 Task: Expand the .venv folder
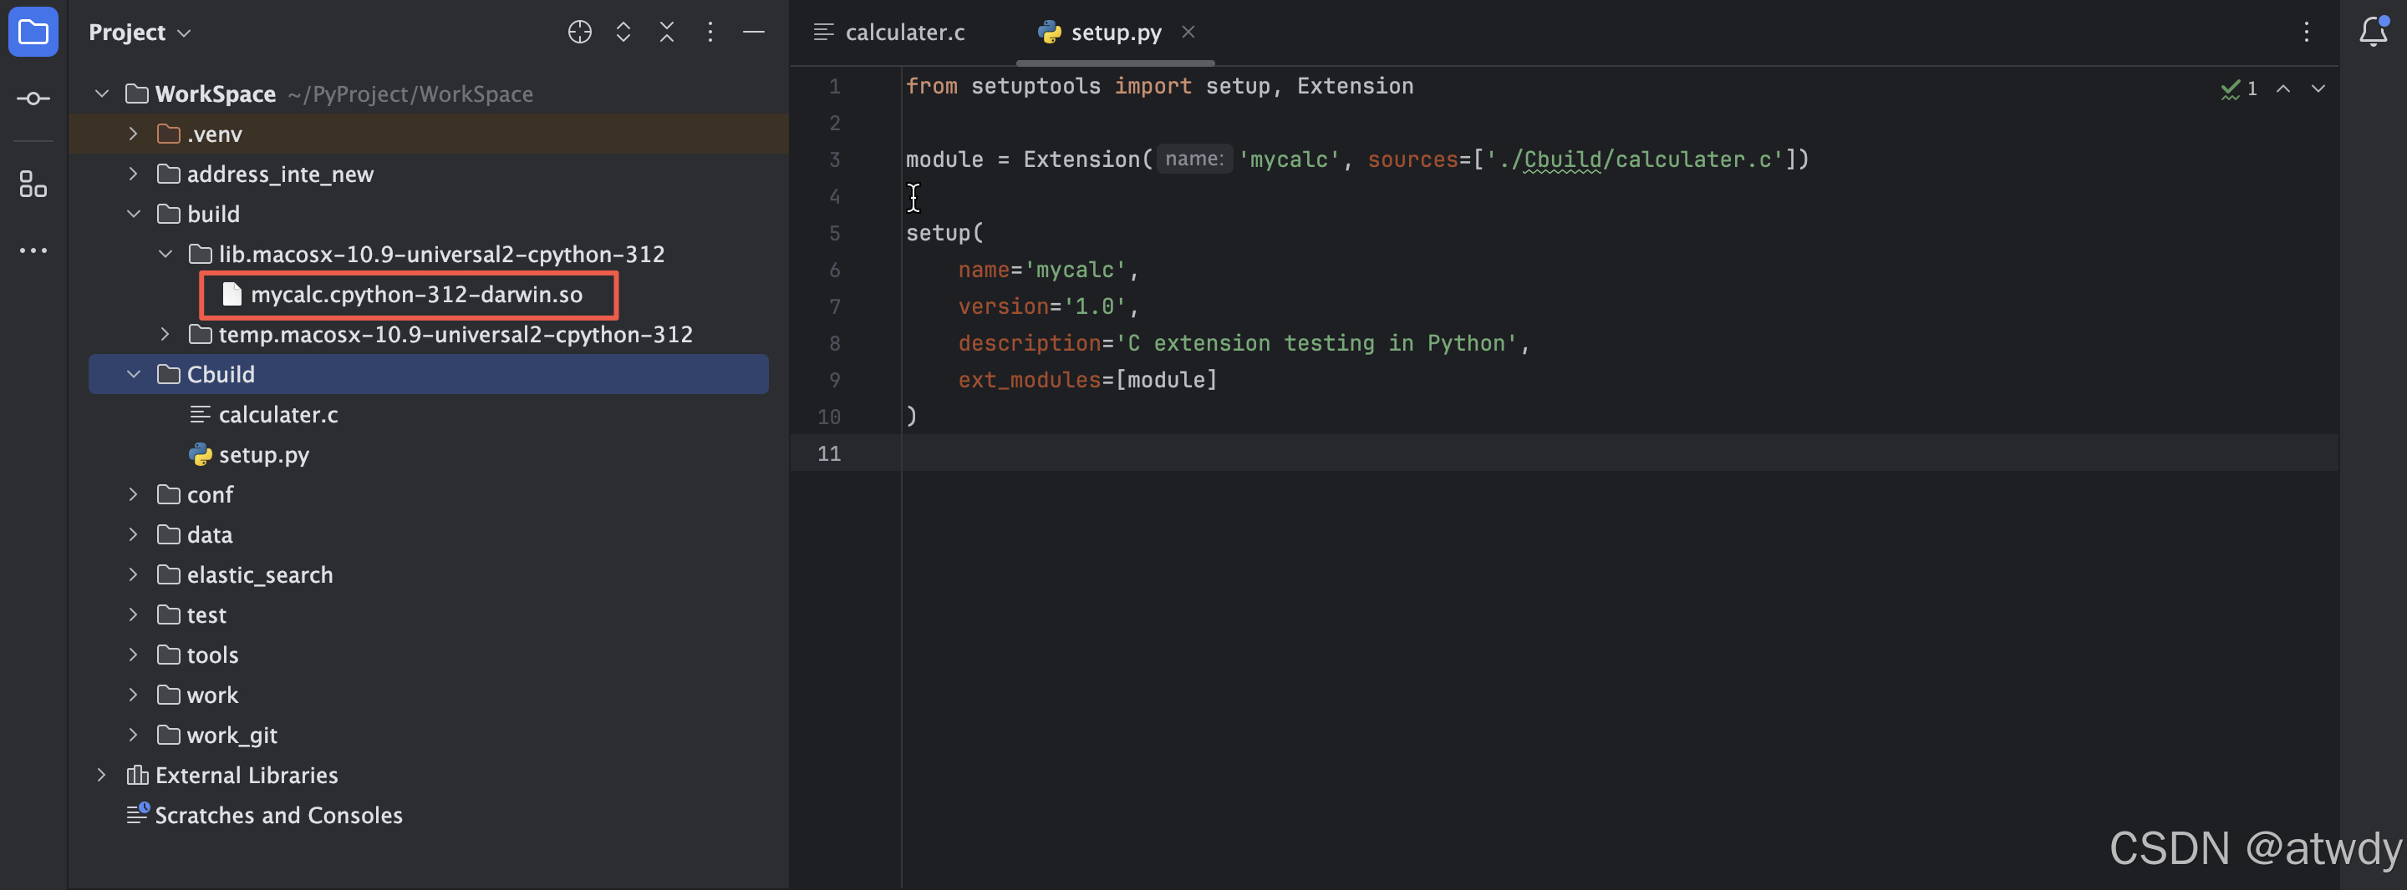134,134
